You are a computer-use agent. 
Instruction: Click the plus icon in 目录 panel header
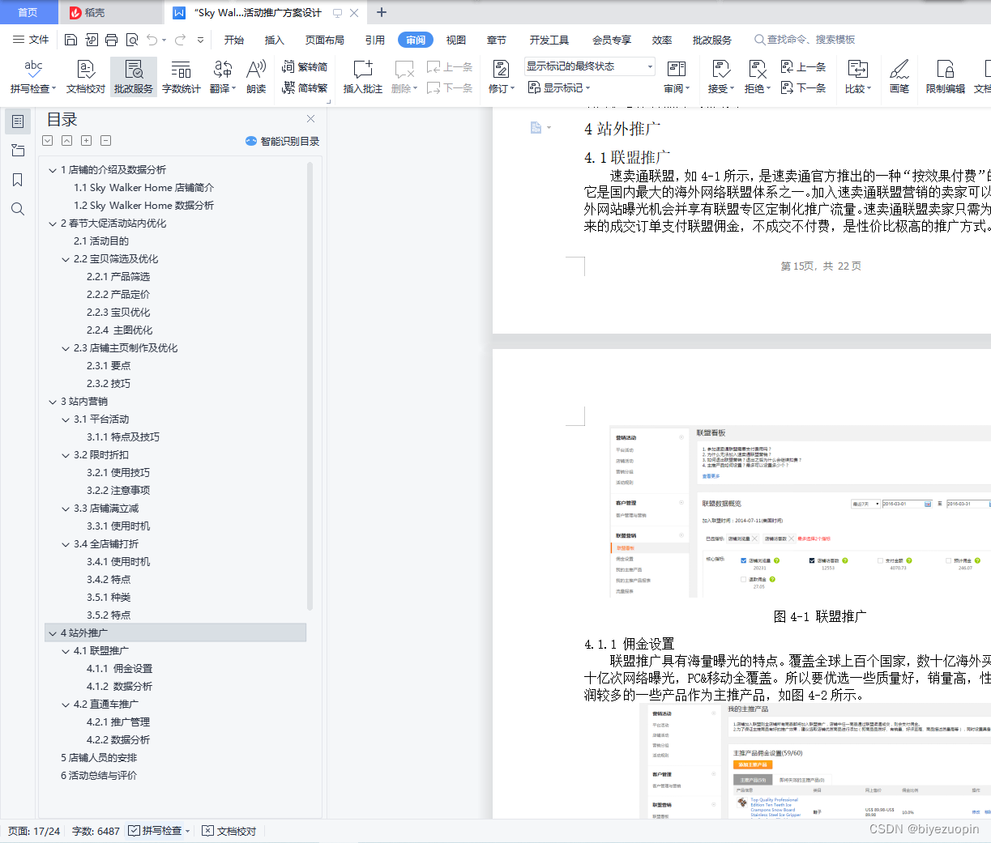pos(86,141)
